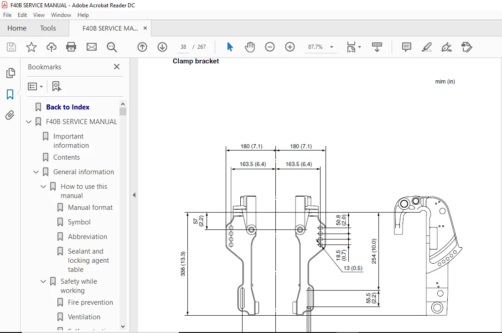Viewport: 502px width, 333px height.
Task: Print the document via printer icon
Action: (x=71, y=47)
